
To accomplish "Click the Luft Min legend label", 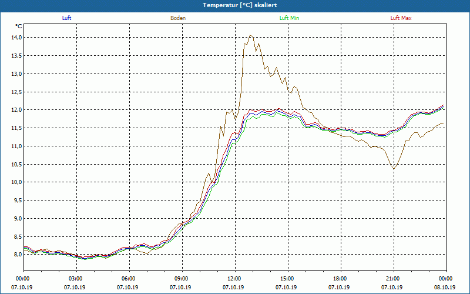I will click(289, 18).
